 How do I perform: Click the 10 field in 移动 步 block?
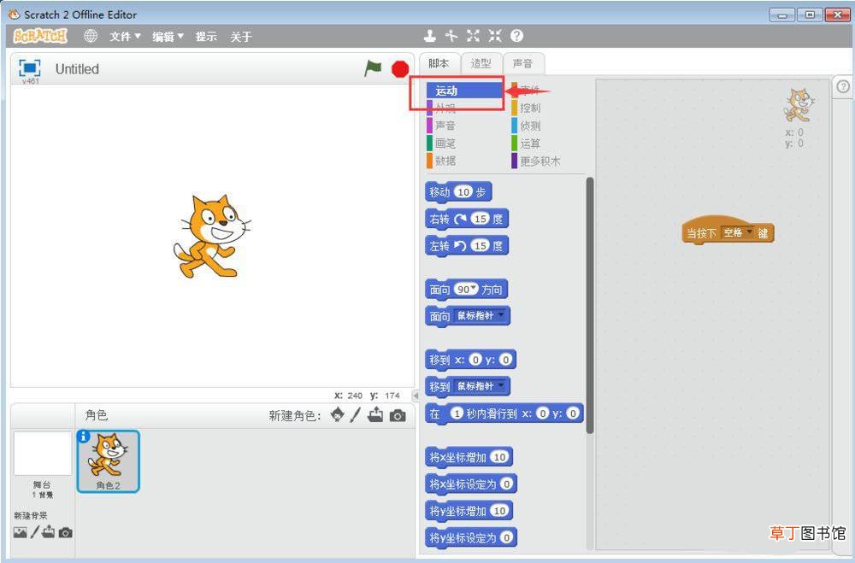pyautogui.click(x=463, y=192)
